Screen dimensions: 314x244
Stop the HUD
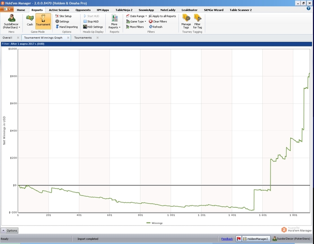[x=91, y=21]
